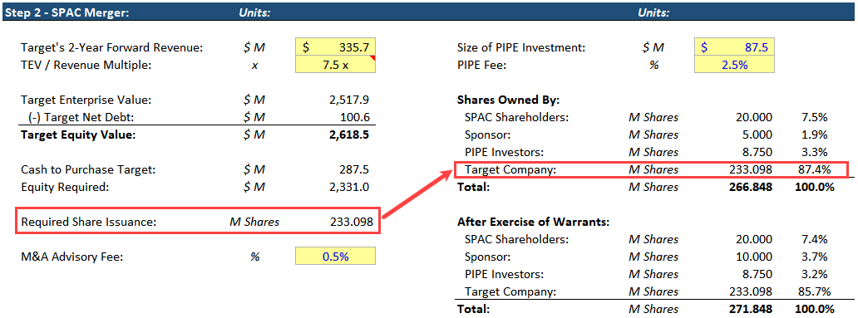This screenshot has width=858, height=318.
Task: Select the Size of PIPE Investment input cell
Action: coord(734,47)
